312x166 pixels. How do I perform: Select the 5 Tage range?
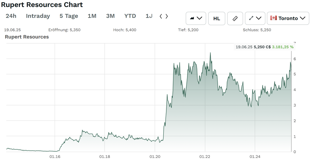(69, 16)
